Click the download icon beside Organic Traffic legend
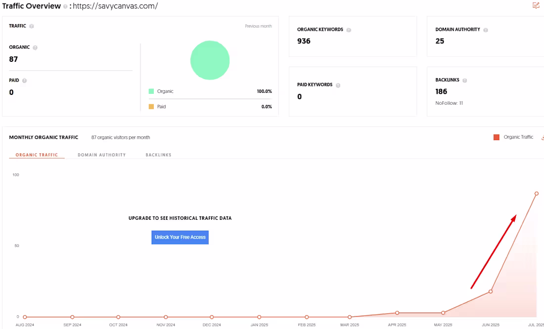This screenshot has height=329, width=544. [542, 137]
